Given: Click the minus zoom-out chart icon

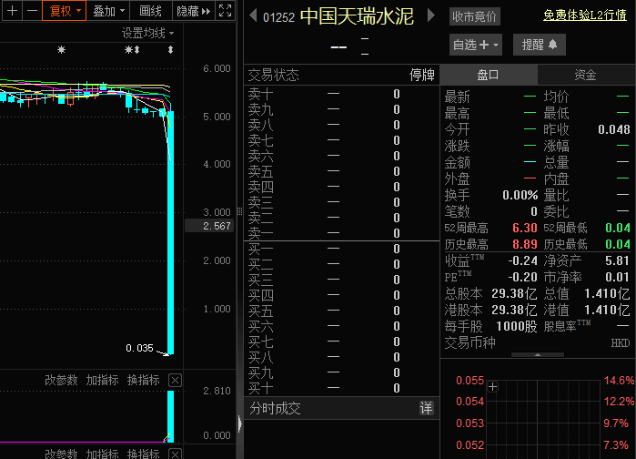Looking at the screenshot, I should point(32,11).
